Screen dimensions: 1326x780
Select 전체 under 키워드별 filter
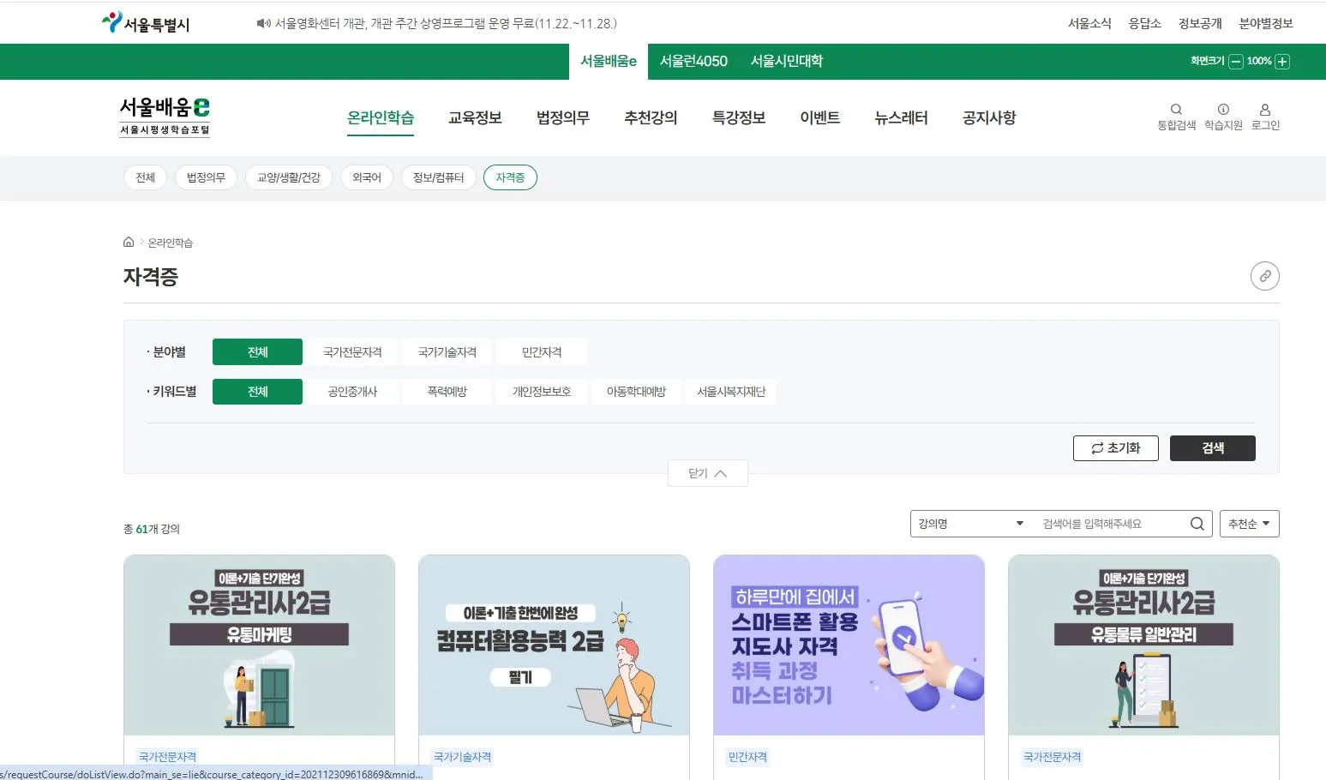pos(257,392)
